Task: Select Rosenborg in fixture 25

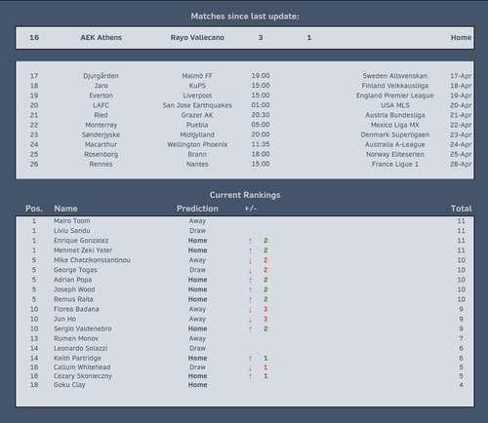Action: point(101,154)
